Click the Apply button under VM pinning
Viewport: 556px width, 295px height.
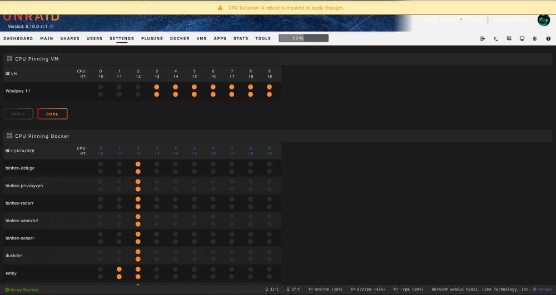[18, 114]
